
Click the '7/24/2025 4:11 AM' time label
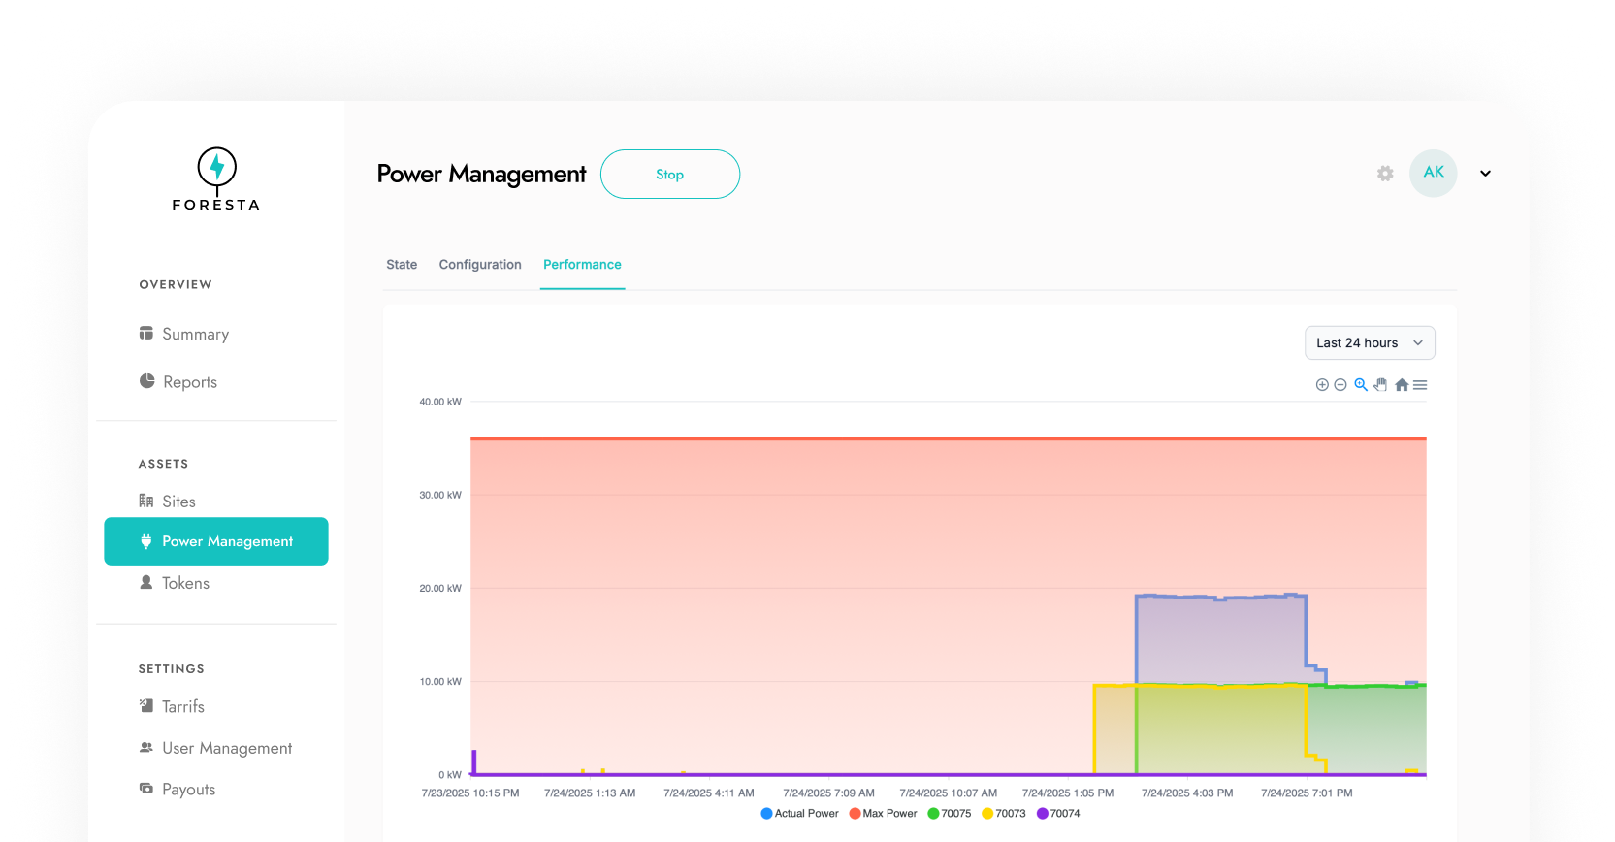[x=709, y=793]
